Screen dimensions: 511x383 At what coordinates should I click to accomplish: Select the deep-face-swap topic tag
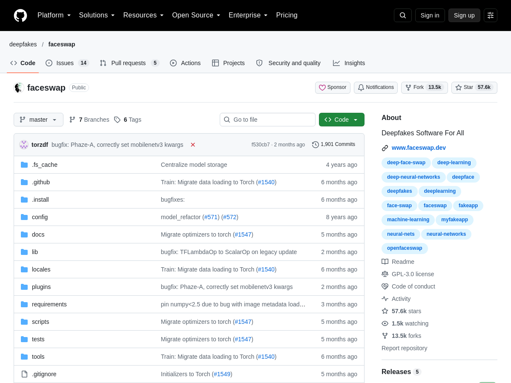[406, 163]
